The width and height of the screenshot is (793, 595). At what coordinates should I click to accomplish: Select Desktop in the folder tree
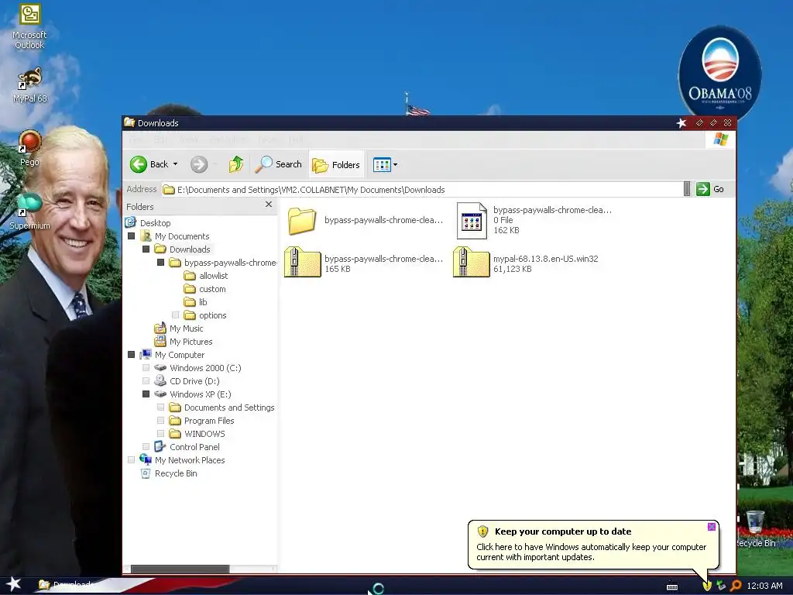click(x=148, y=222)
